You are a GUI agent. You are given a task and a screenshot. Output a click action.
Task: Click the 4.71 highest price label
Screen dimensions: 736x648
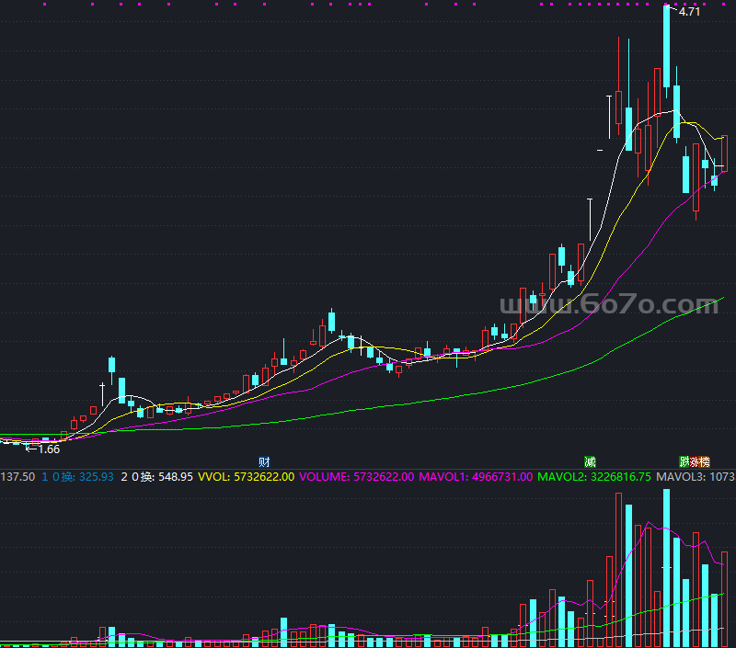(689, 12)
